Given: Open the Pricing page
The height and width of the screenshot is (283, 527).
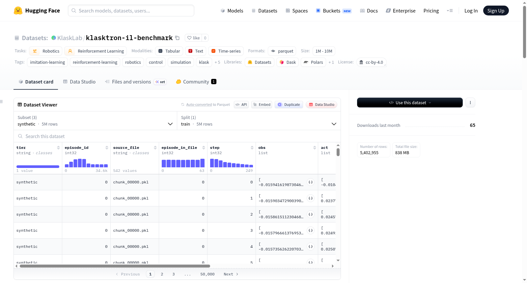Looking at the screenshot, I should (x=431, y=11).
